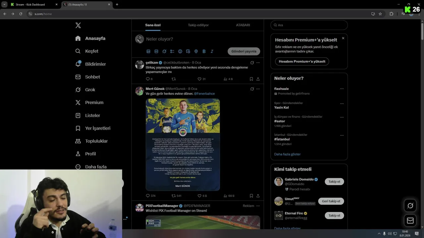The width and height of the screenshot is (424, 238).
Task: Add a GIF using the composer GIF icon
Action: pyautogui.click(x=156, y=52)
